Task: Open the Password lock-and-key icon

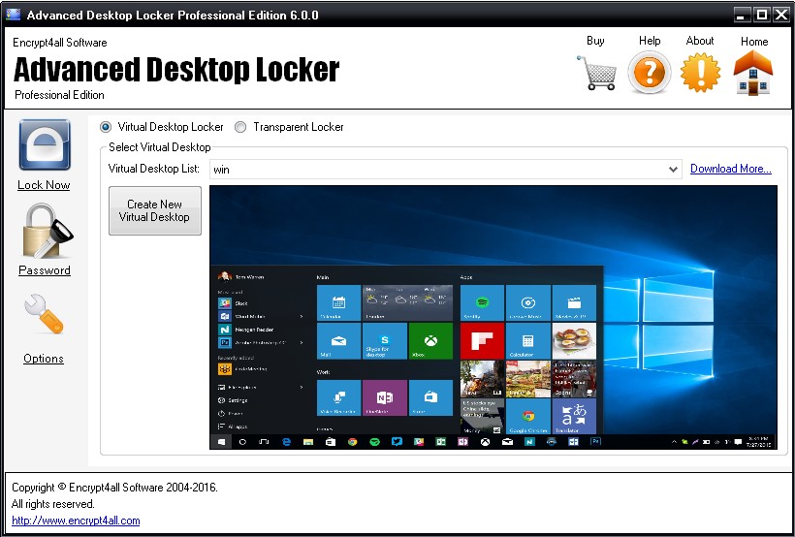Action: coord(47,231)
